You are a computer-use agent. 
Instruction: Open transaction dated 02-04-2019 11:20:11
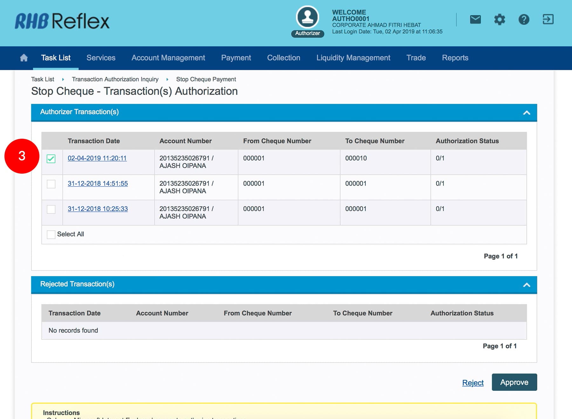[97, 158]
